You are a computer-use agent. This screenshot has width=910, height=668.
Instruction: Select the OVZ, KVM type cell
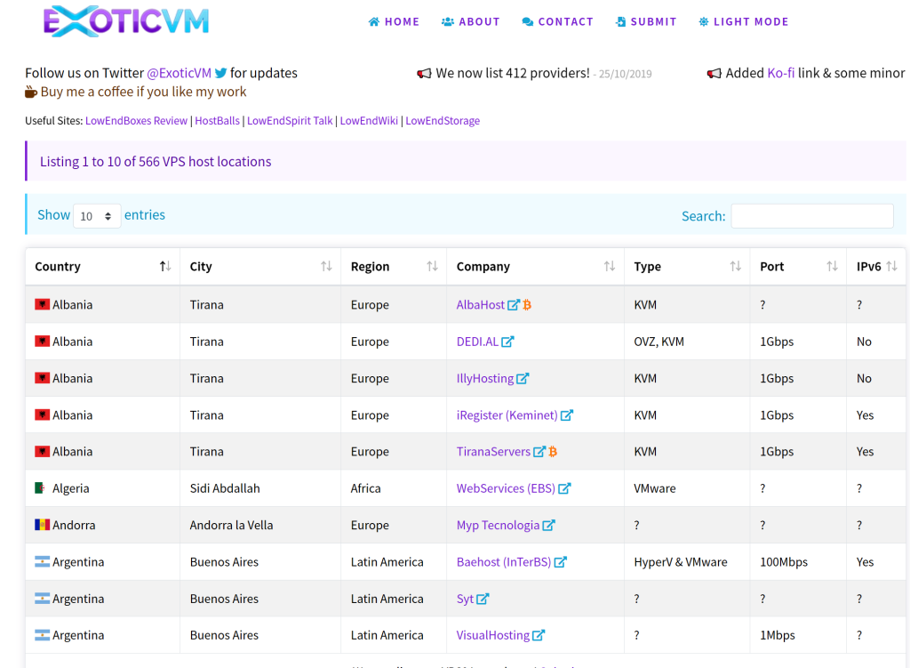tap(687, 342)
